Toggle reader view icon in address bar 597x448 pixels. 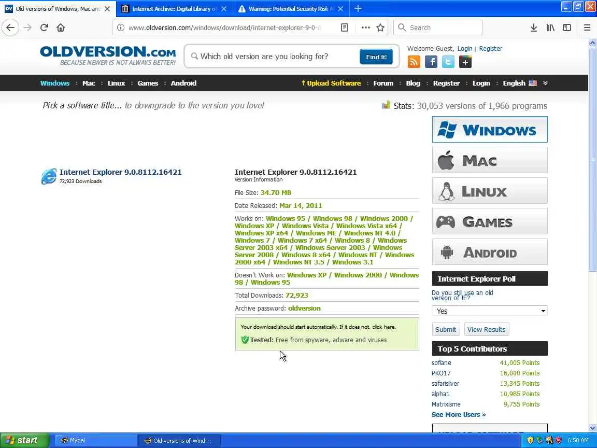[x=345, y=27]
